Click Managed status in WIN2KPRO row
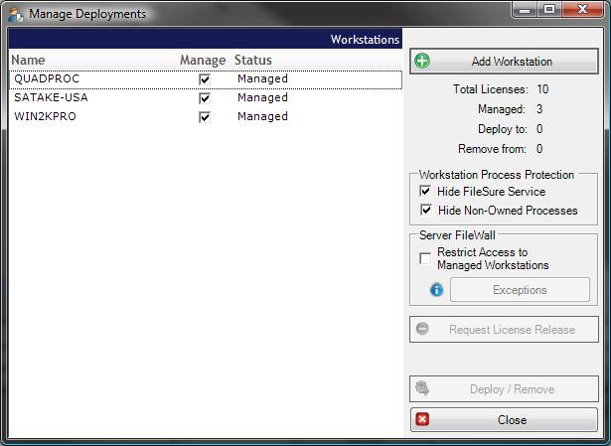The width and height of the screenshot is (611, 446). (262, 116)
